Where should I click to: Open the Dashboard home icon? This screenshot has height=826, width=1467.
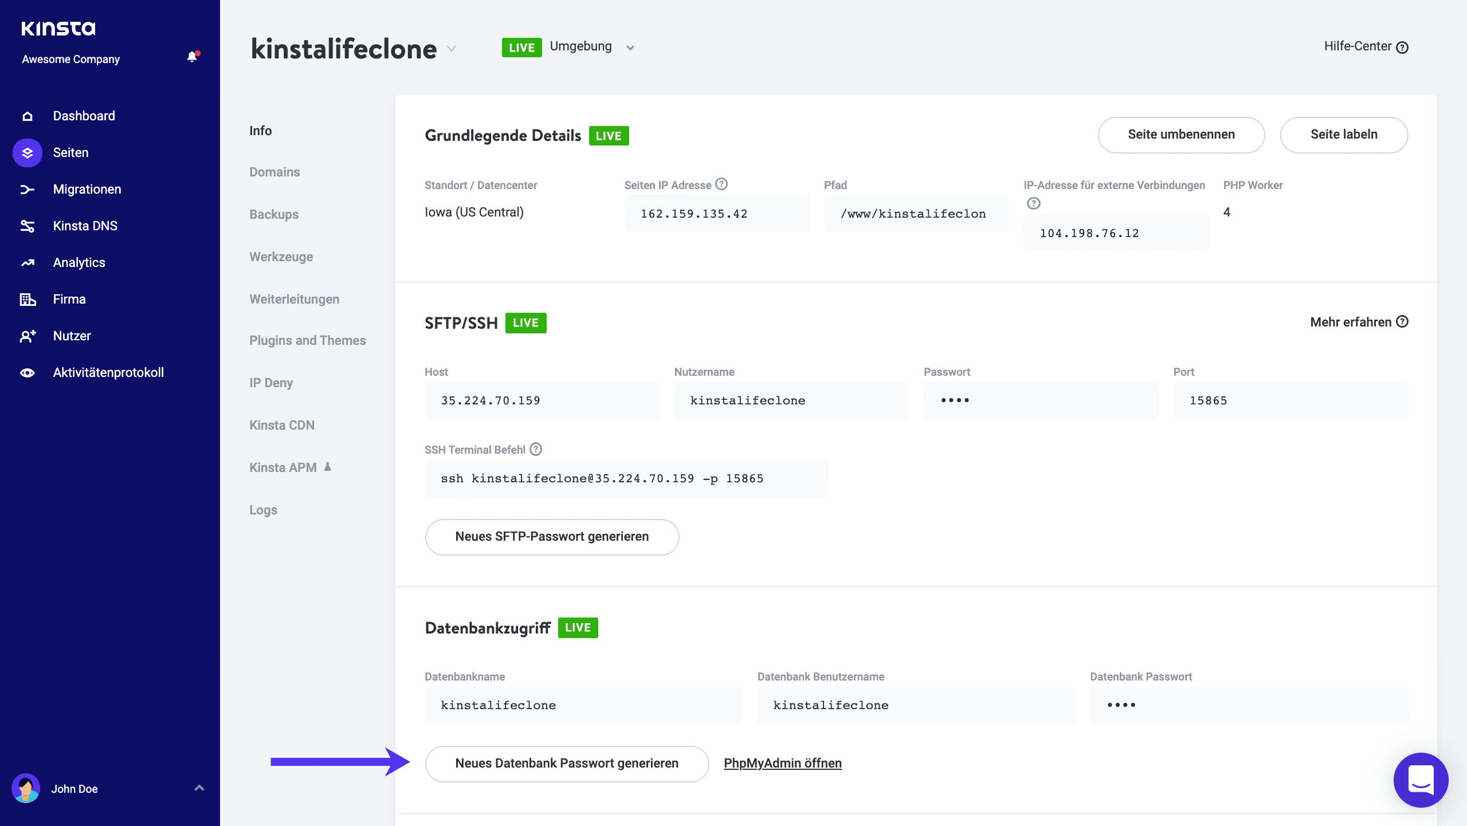click(x=28, y=116)
